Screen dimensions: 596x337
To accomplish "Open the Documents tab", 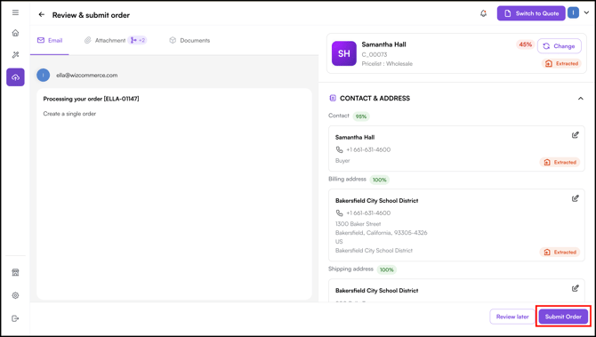I will point(189,40).
